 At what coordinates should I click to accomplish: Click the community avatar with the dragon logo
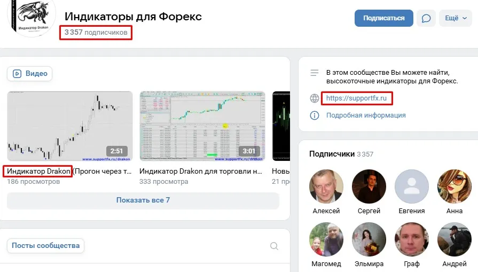tap(32, 17)
